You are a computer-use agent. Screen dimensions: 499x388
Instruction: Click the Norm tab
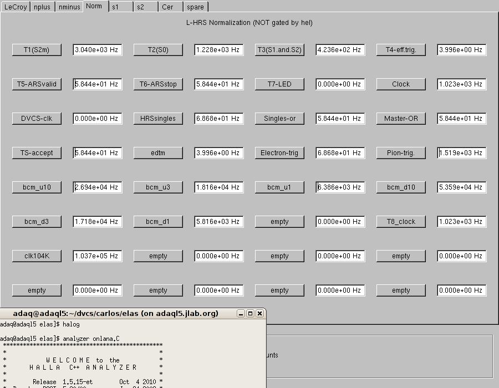pyautogui.click(x=96, y=6)
